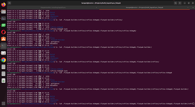The image size is (195, 107).
Task: Open the Files manager dock icon
Action: 3,12
